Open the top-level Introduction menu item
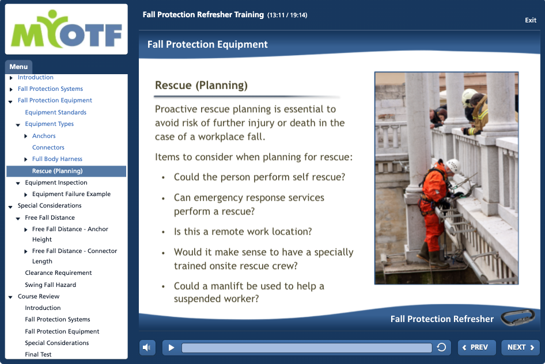Screen dimensions: 545x364 click(36, 78)
